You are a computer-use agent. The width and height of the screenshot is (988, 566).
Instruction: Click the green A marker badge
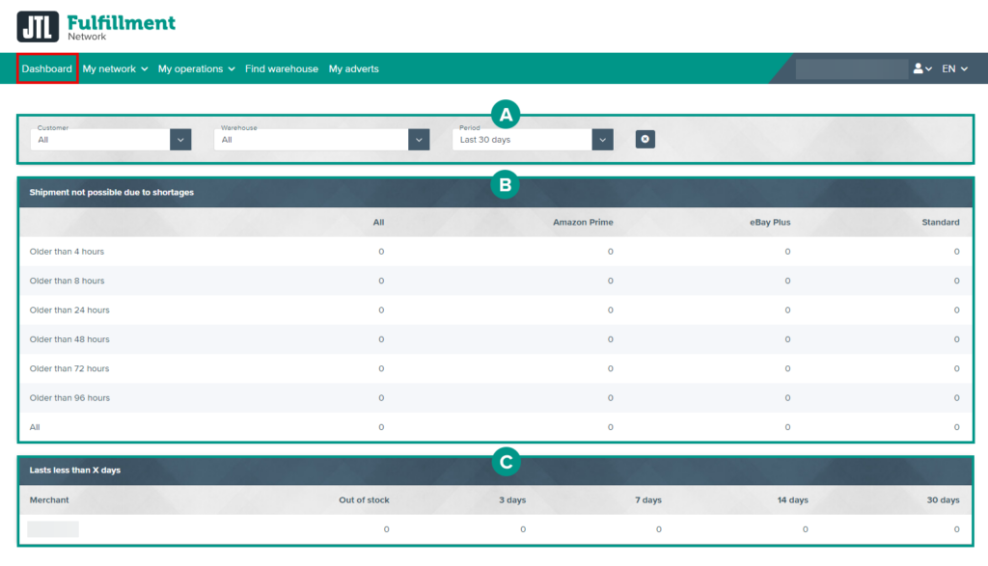505,116
